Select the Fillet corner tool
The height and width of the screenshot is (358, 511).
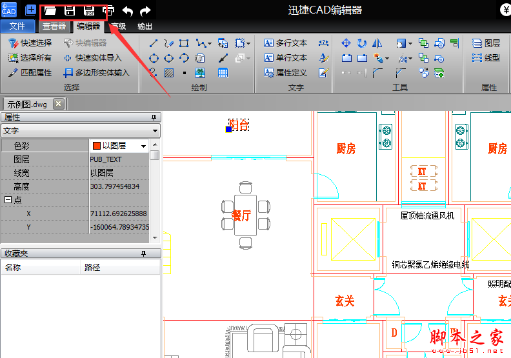click(377, 73)
